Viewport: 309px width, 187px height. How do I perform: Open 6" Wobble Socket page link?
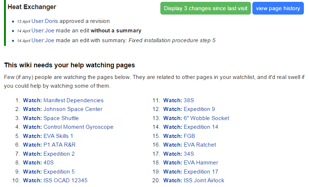[x=206, y=118]
